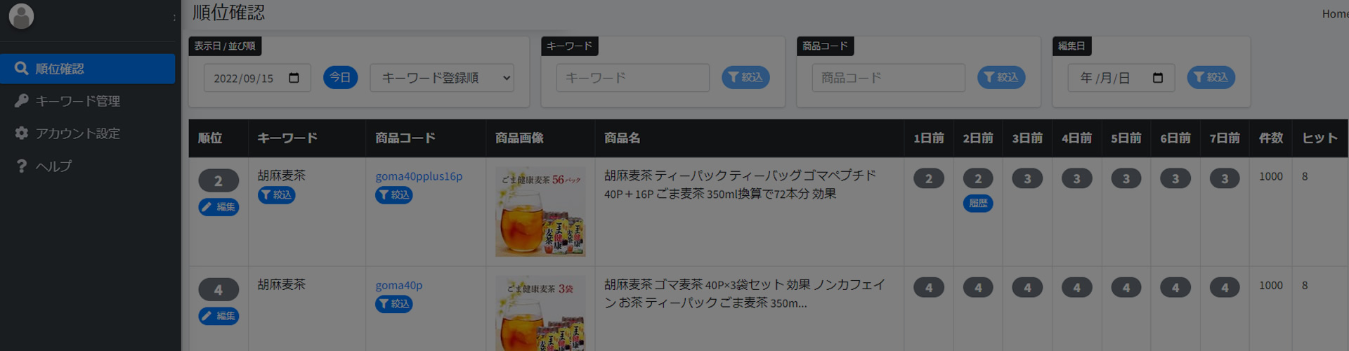Click the magnifier icon next to 順位確認
The height and width of the screenshot is (351, 1349).
[x=22, y=69]
